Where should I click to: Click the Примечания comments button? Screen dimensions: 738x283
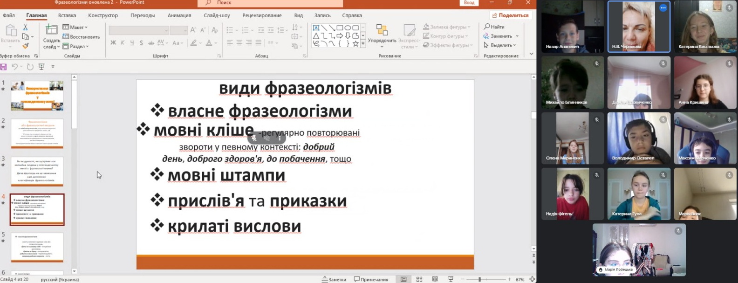pyautogui.click(x=371, y=279)
